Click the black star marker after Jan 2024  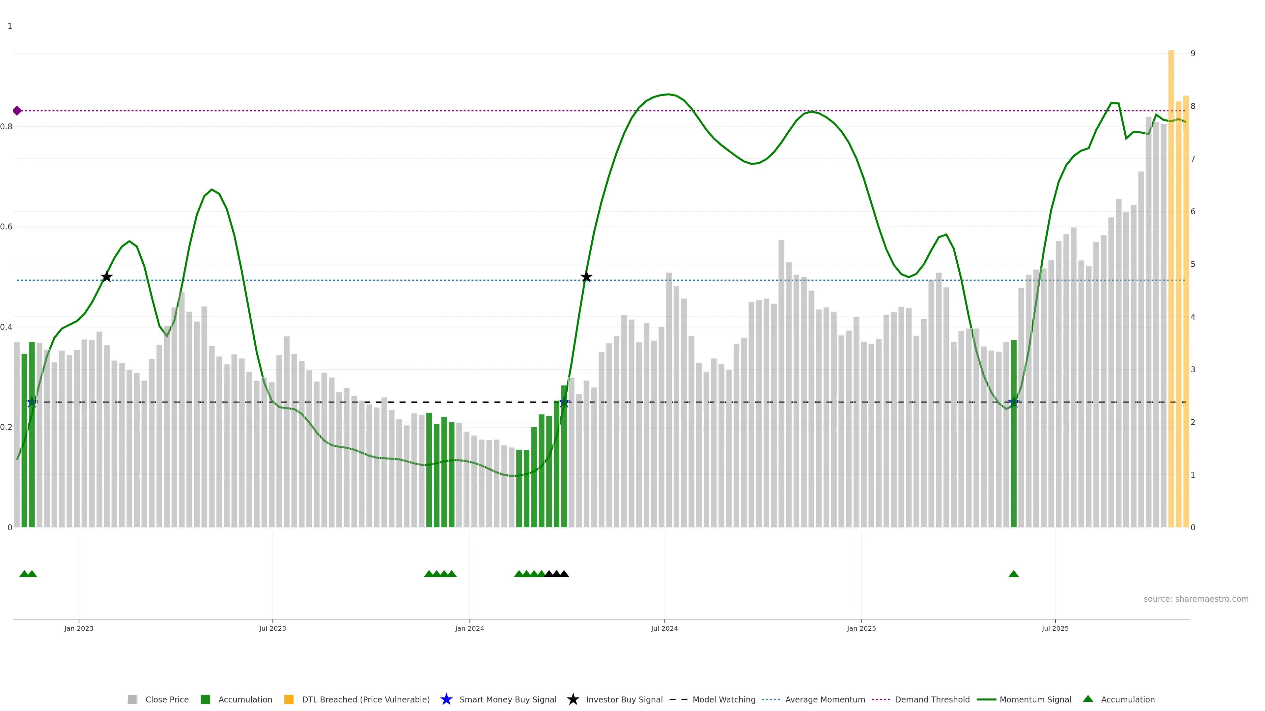coord(586,277)
